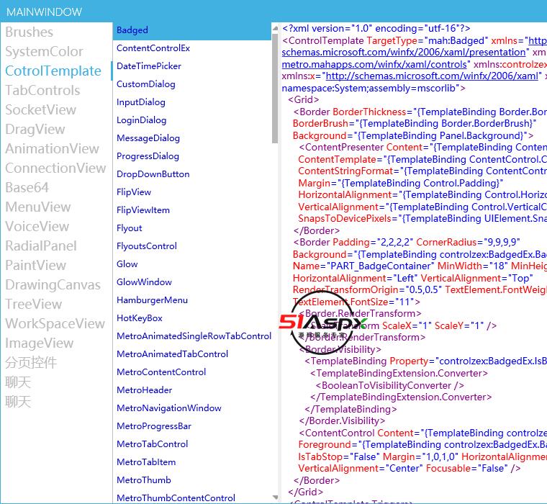Select DropDownButton template
The width and height of the screenshot is (547, 504).
point(192,174)
